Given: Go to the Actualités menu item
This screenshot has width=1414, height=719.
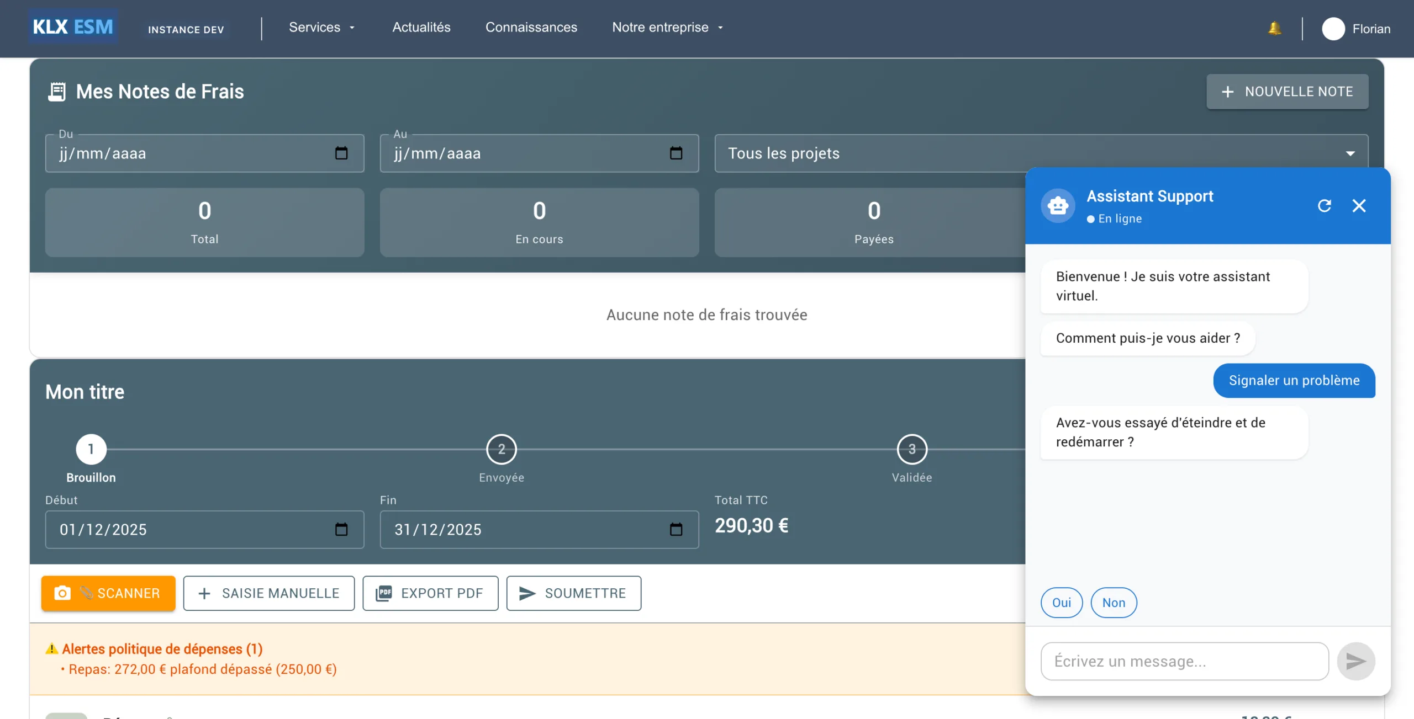Looking at the screenshot, I should (421, 28).
